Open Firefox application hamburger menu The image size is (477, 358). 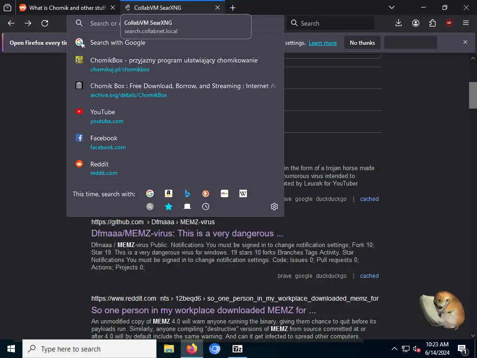466,23
